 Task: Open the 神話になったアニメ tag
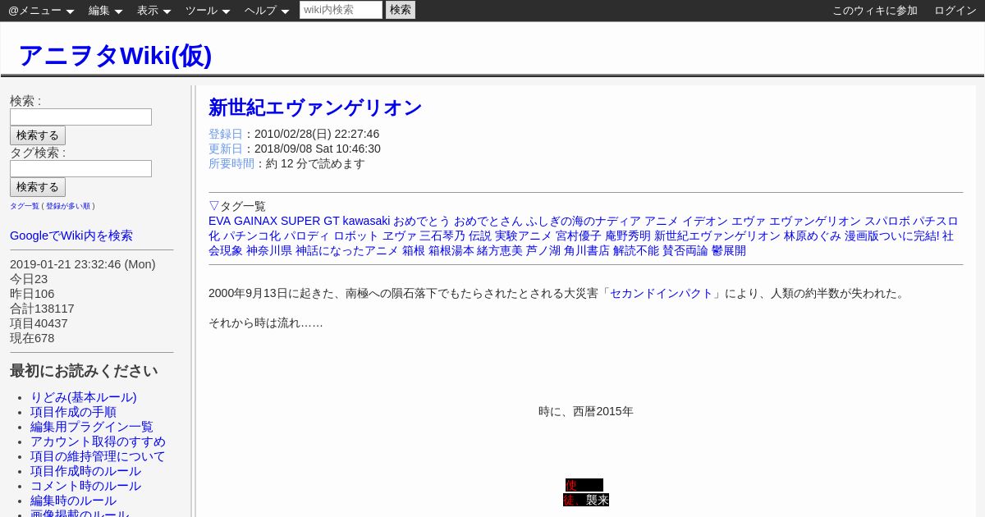(347, 251)
